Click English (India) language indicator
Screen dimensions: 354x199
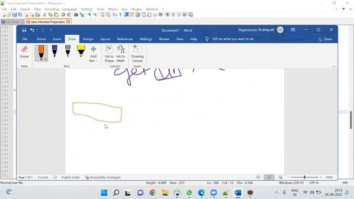coord(71,177)
